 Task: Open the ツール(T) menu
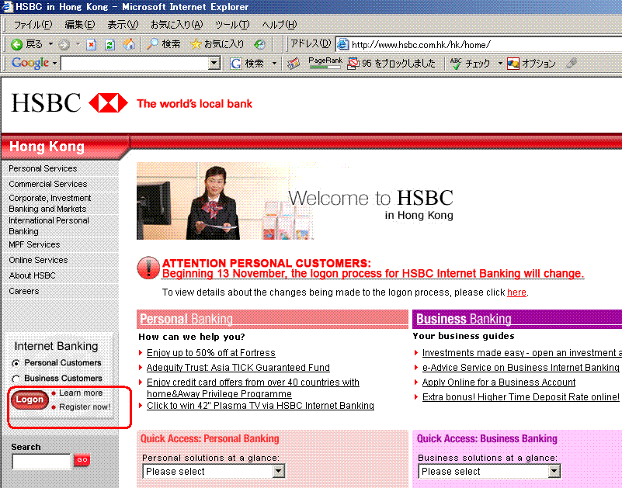pos(232,25)
